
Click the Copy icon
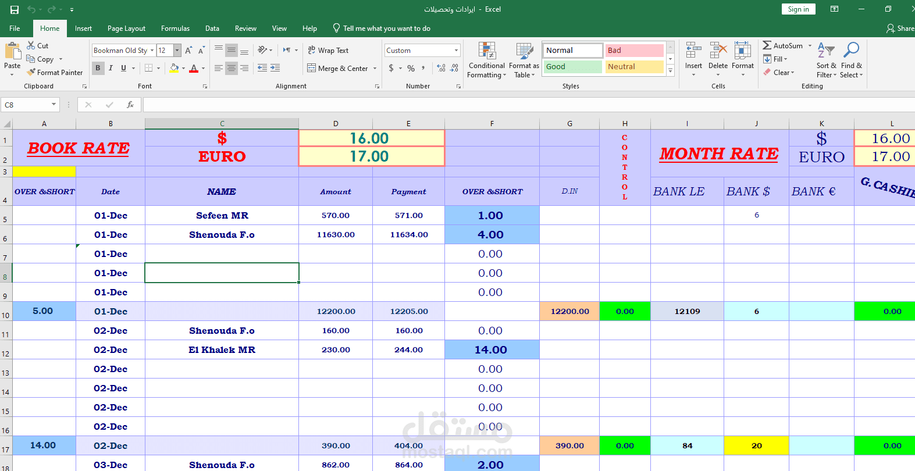(31, 59)
